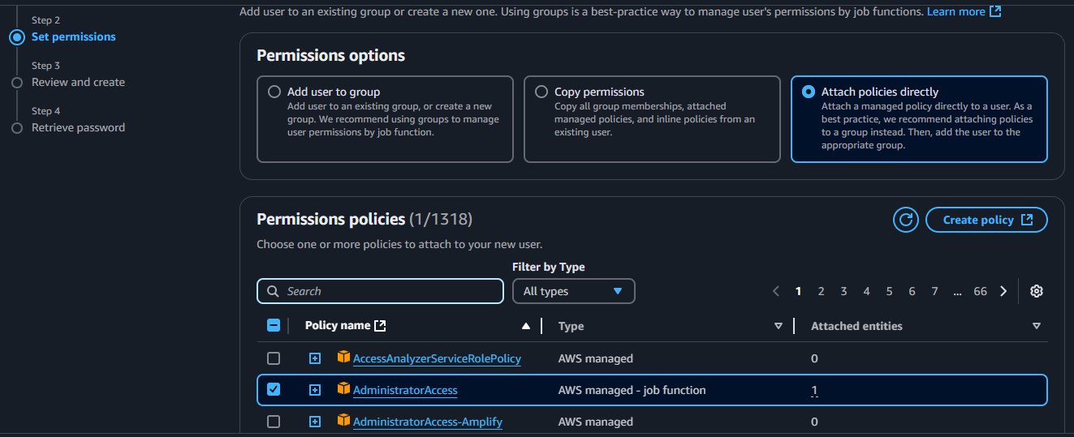Viewport: 1074px width, 437px height.
Task: Choose the Copy permissions radio option
Action: [x=541, y=92]
